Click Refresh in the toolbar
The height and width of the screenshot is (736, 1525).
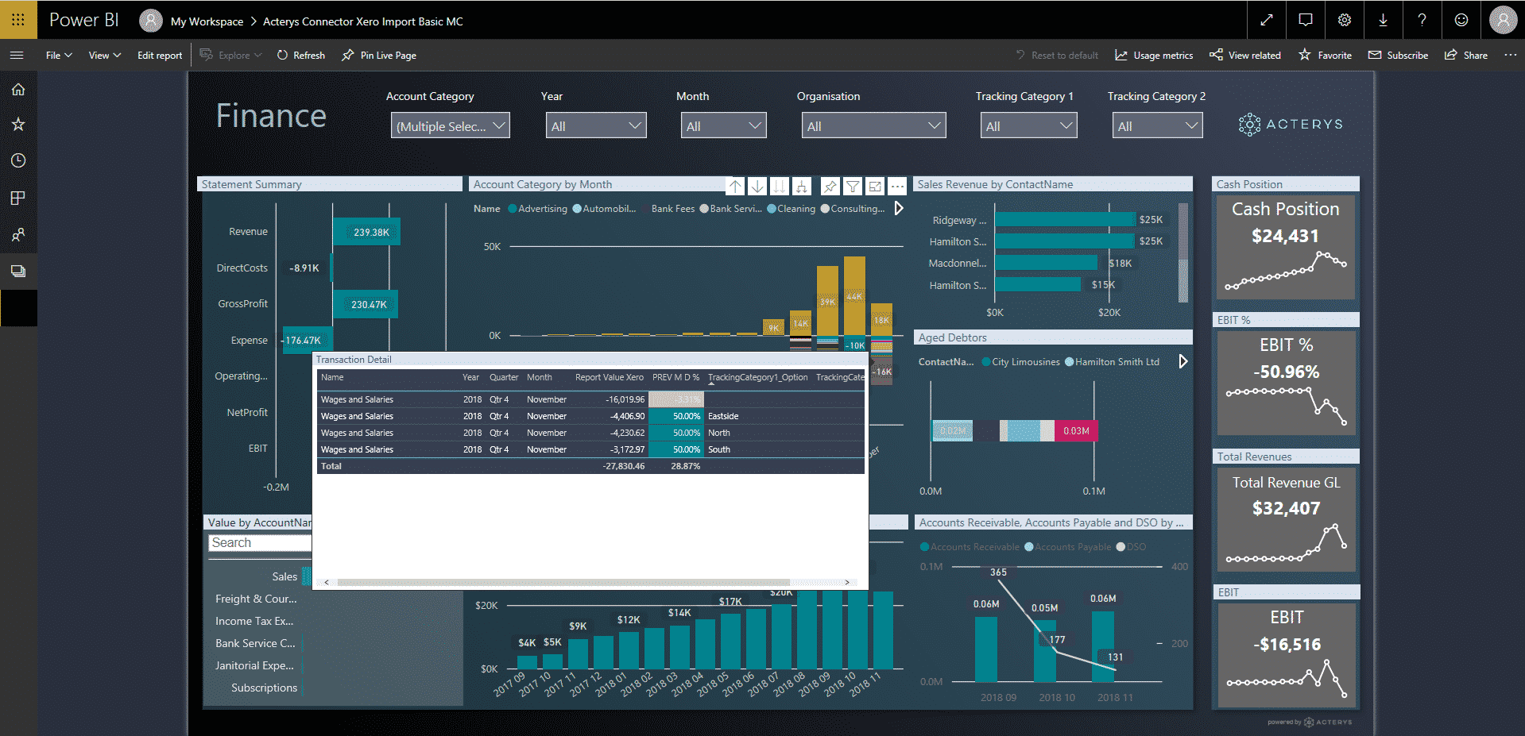(300, 55)
